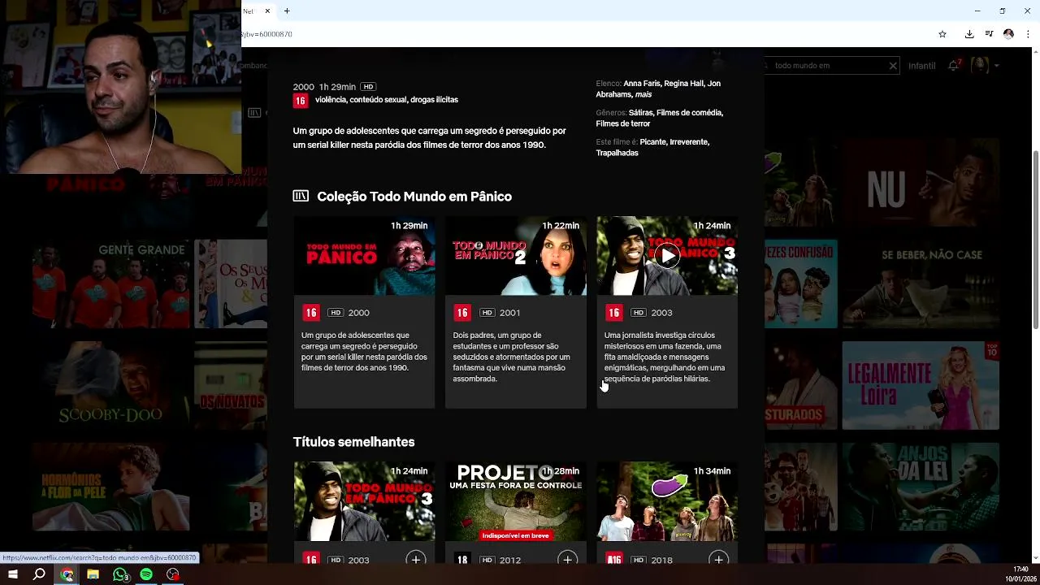1040x585 pixels.
Task: Click cast member Anna Faris link
Action: pyautogui.click(x=641, y=84)
